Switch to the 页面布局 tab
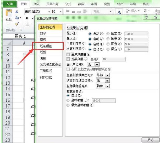Viewport: 160px width, 143px height. 52,4
